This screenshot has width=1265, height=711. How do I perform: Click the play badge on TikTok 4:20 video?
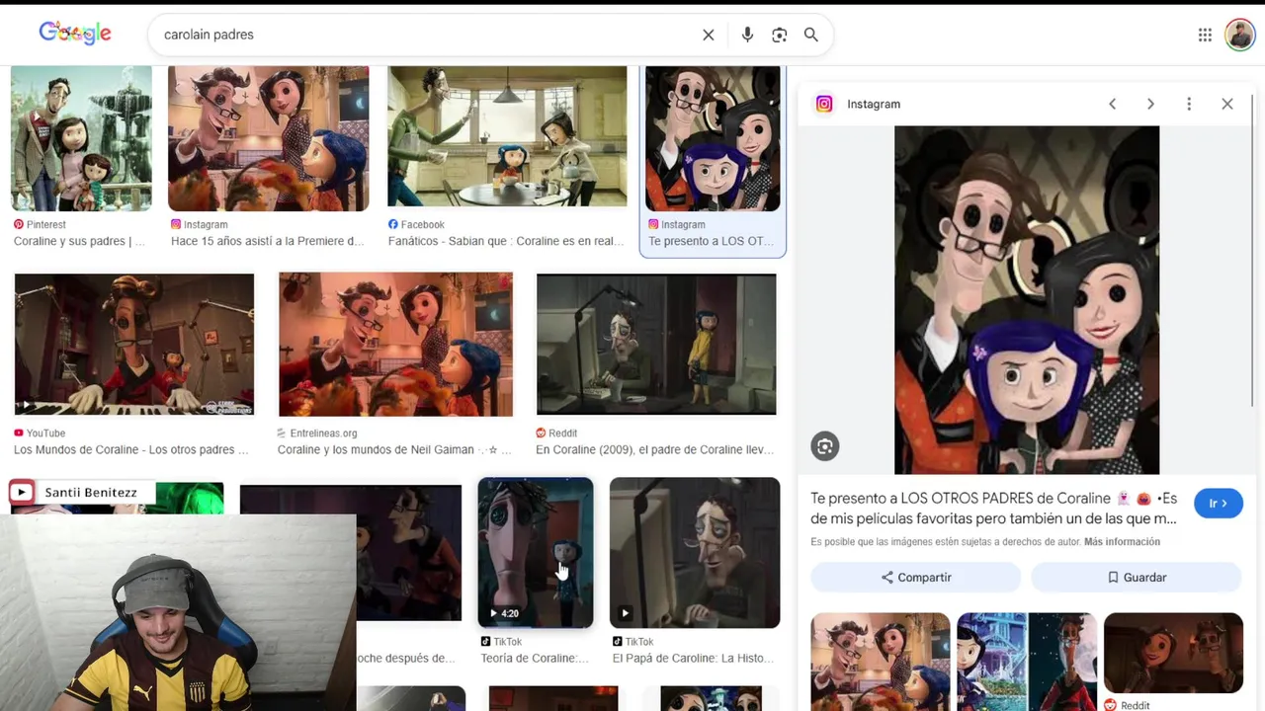pyautogui.click(x=503, y=613)
